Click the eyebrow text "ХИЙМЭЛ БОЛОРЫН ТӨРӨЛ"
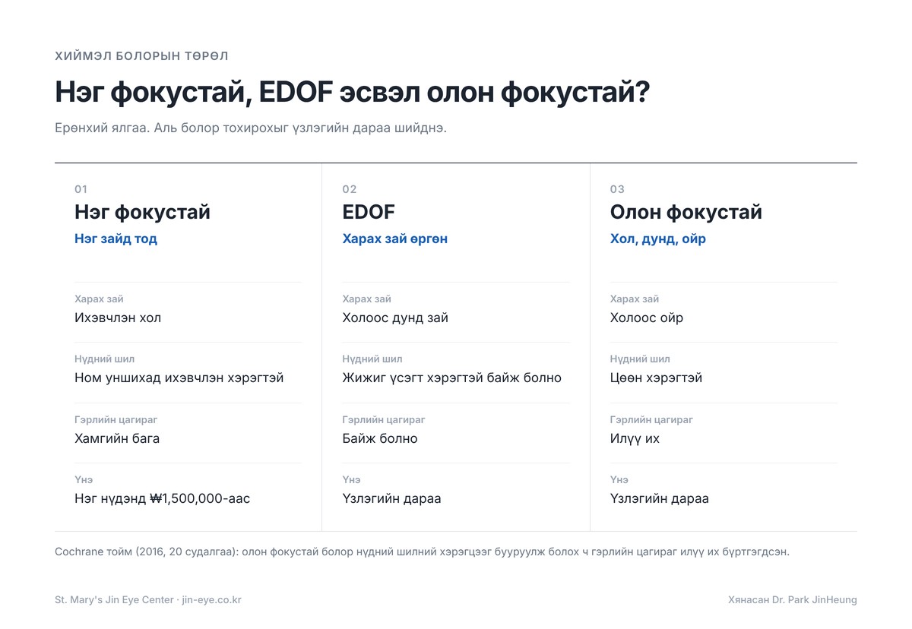The width and height of the screenshot is (912, 629). click(x=141, y=56)
